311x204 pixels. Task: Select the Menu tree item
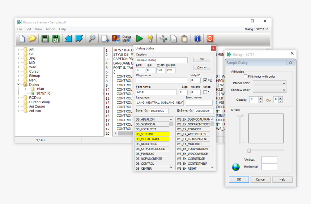click(x=33, y=80)
